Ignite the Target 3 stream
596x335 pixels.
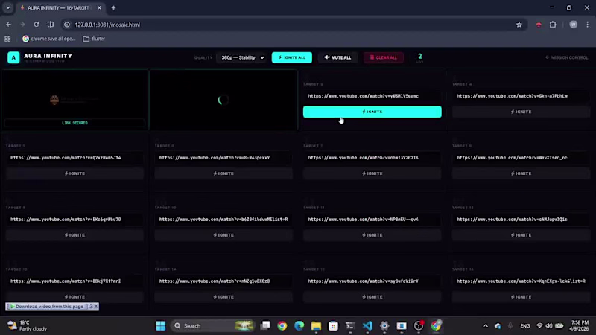(x=372, y=112)
